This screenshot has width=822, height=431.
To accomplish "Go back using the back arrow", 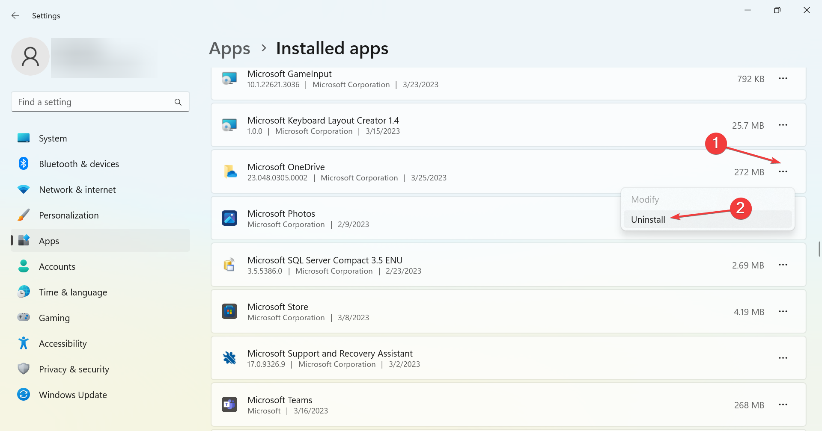I will click(15, 15).
